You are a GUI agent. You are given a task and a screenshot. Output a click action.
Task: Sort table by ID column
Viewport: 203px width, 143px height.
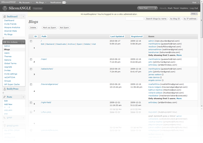coord(35,36)
